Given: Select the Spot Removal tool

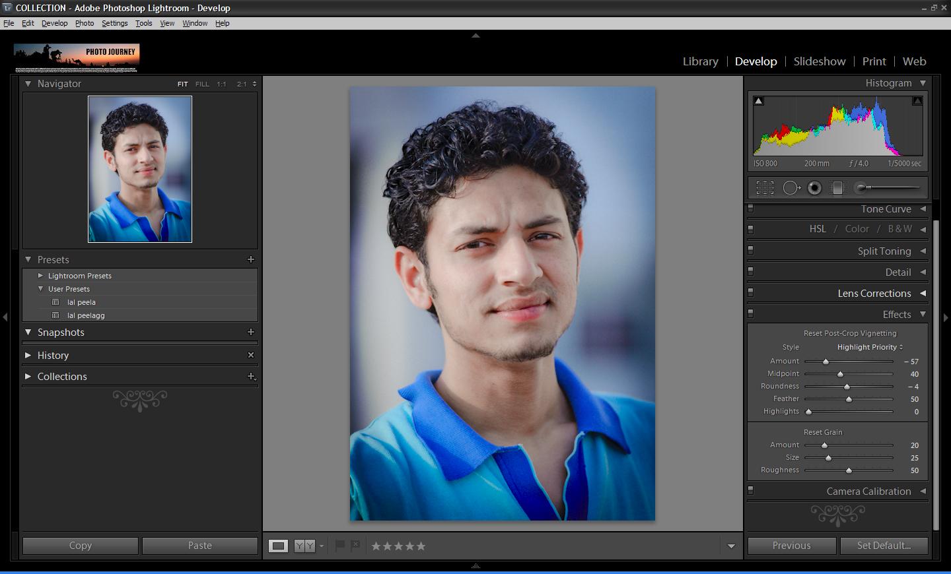Looking at the screenshot, I should click(x=791, y=188).
